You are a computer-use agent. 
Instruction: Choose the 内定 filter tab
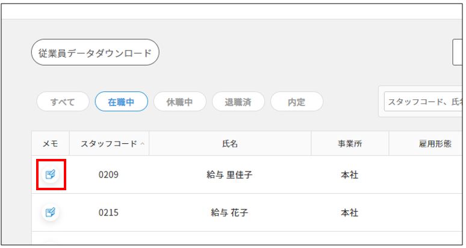(x=296, y=102)
